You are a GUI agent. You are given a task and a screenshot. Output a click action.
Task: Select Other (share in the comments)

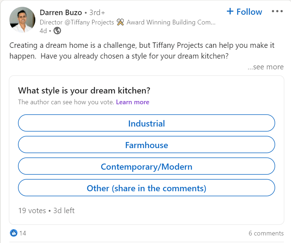tap(147, 188)
